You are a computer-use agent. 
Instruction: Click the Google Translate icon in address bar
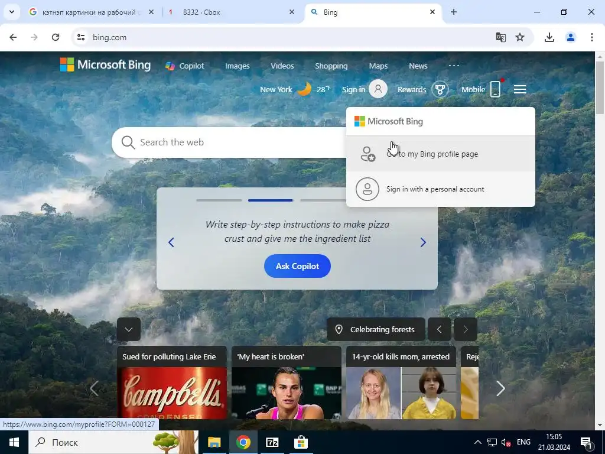pos(501,37)
